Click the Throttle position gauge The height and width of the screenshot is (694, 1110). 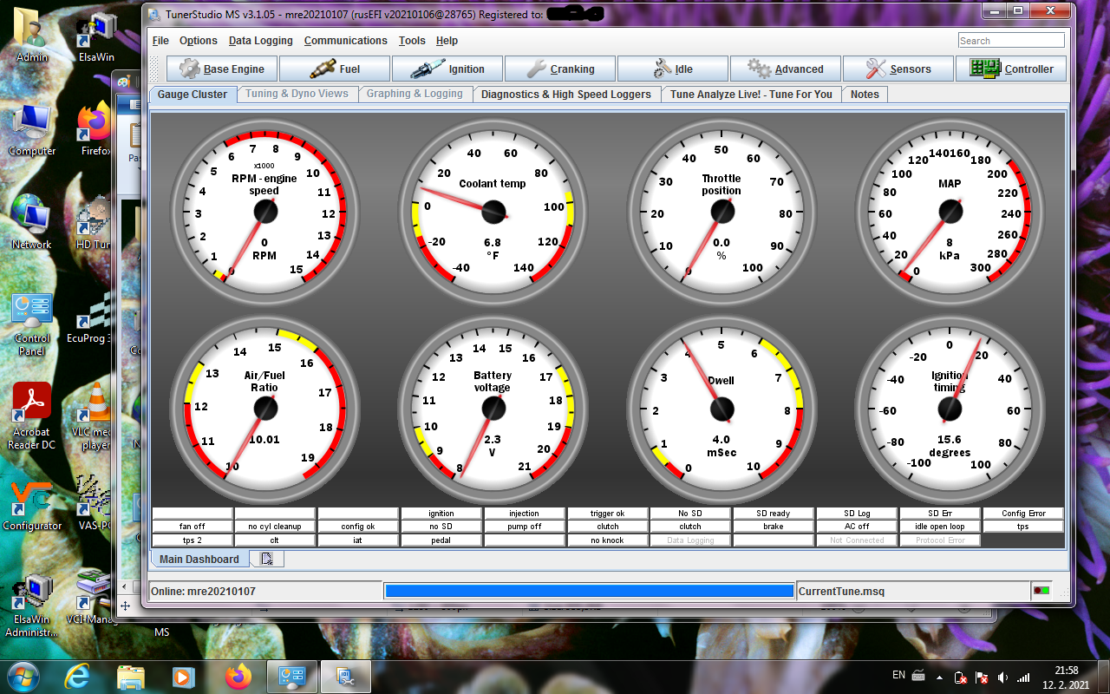[x=721, y=210]
